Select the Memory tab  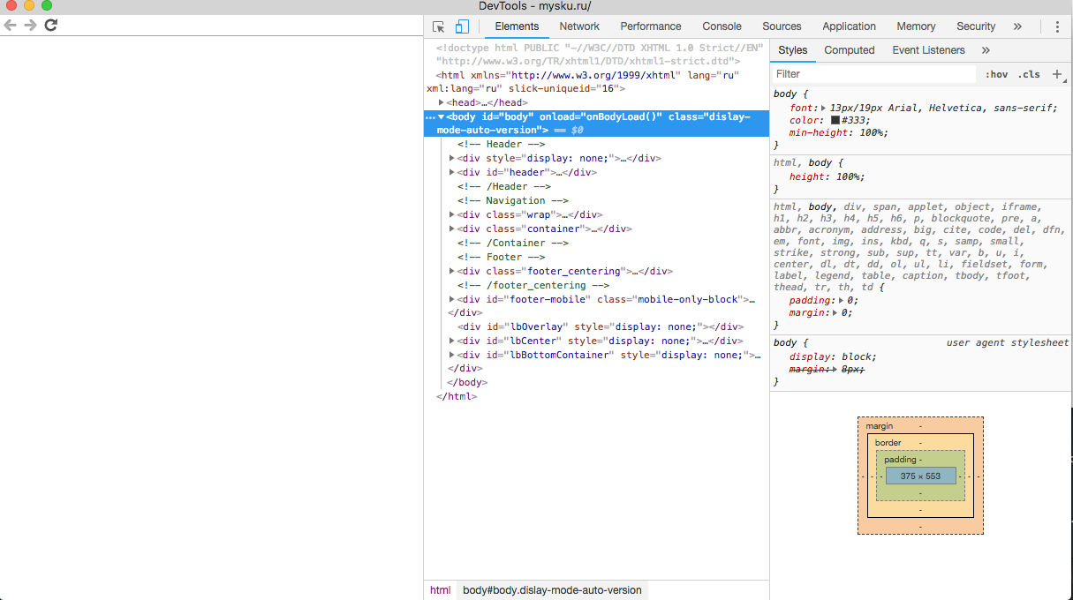click(x=916, y=26)
